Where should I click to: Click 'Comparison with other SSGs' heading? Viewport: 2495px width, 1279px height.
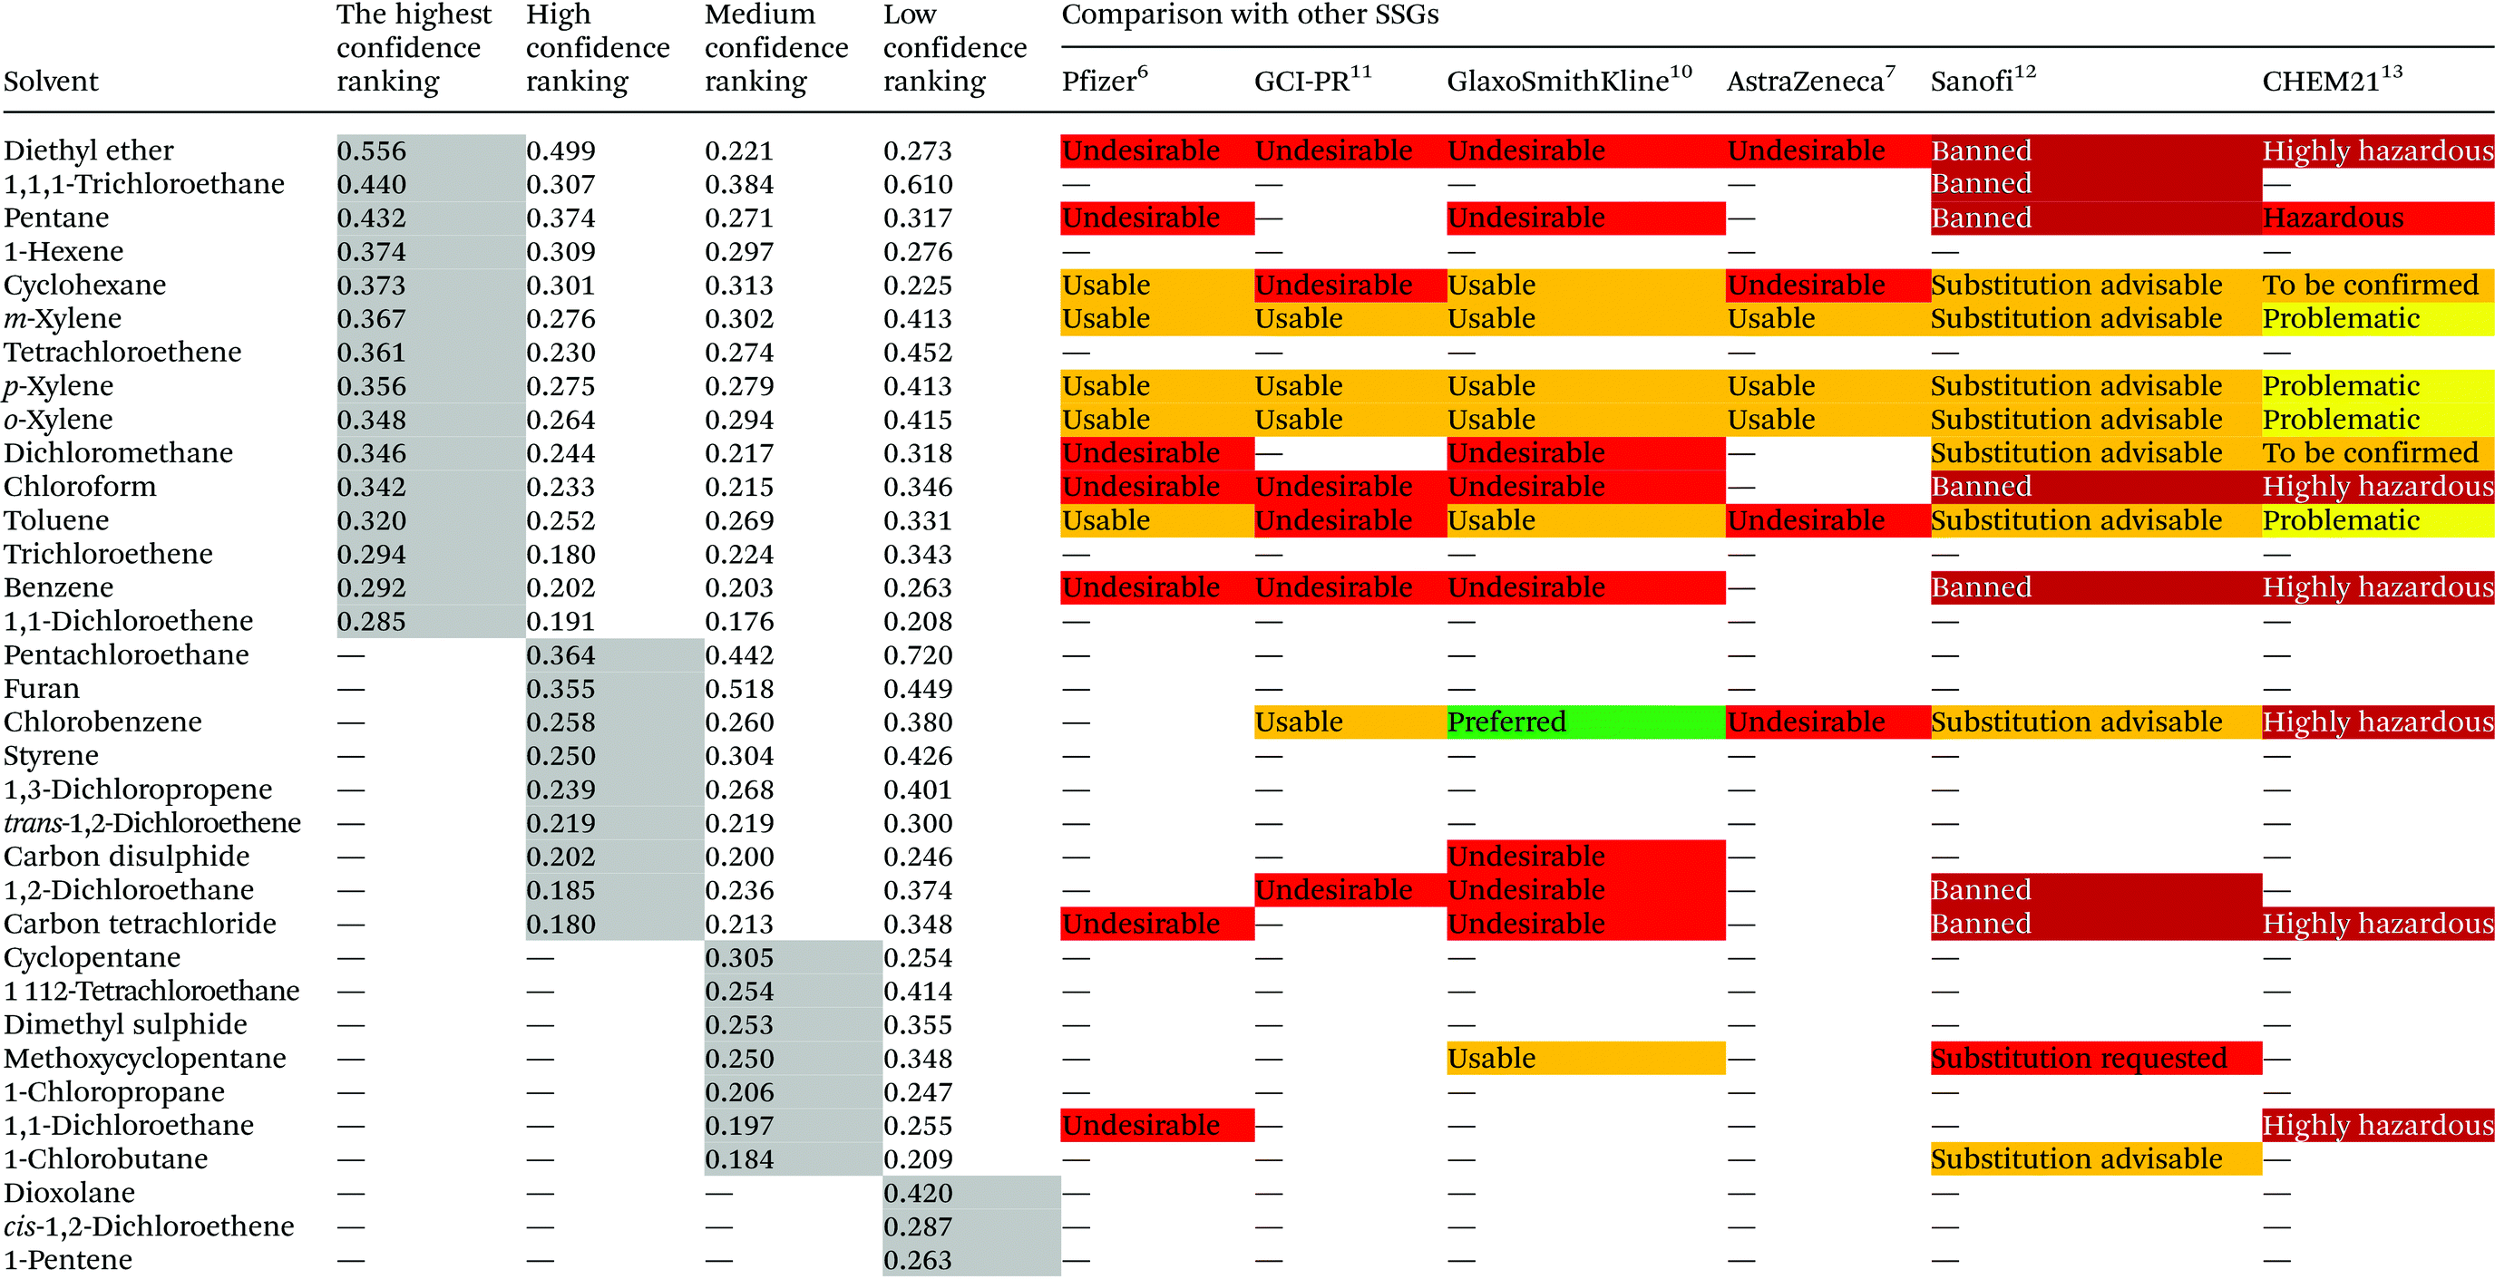pos(1250,15)
